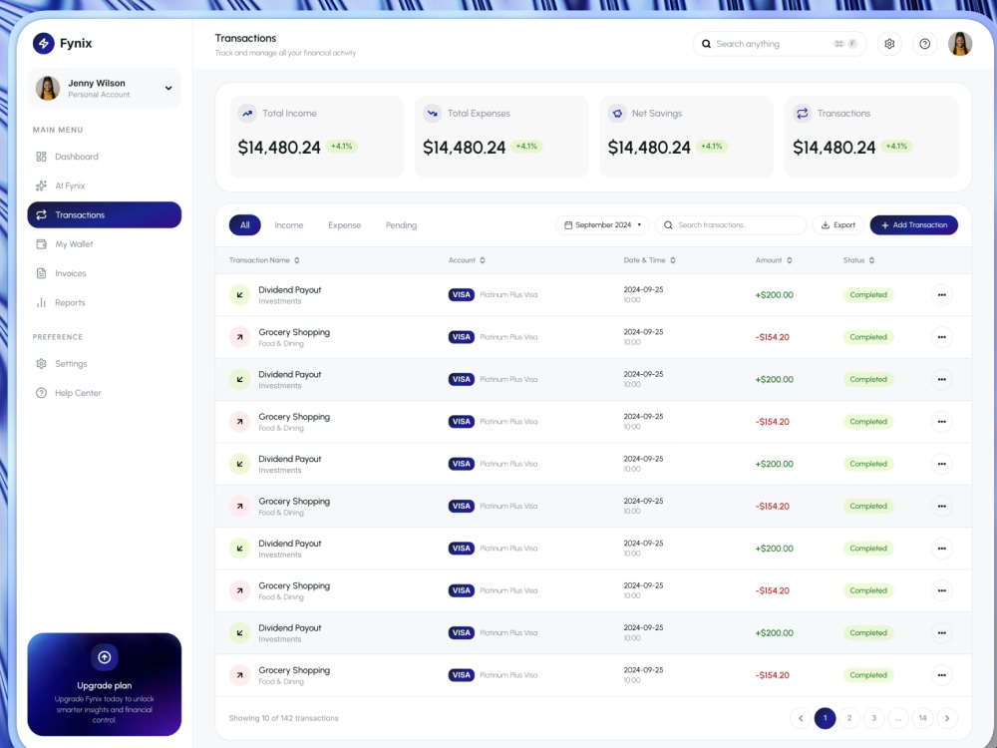997x748 pixels.
Task: Click the calendar icon in September 2024 selector
Action: coord(568,225)
